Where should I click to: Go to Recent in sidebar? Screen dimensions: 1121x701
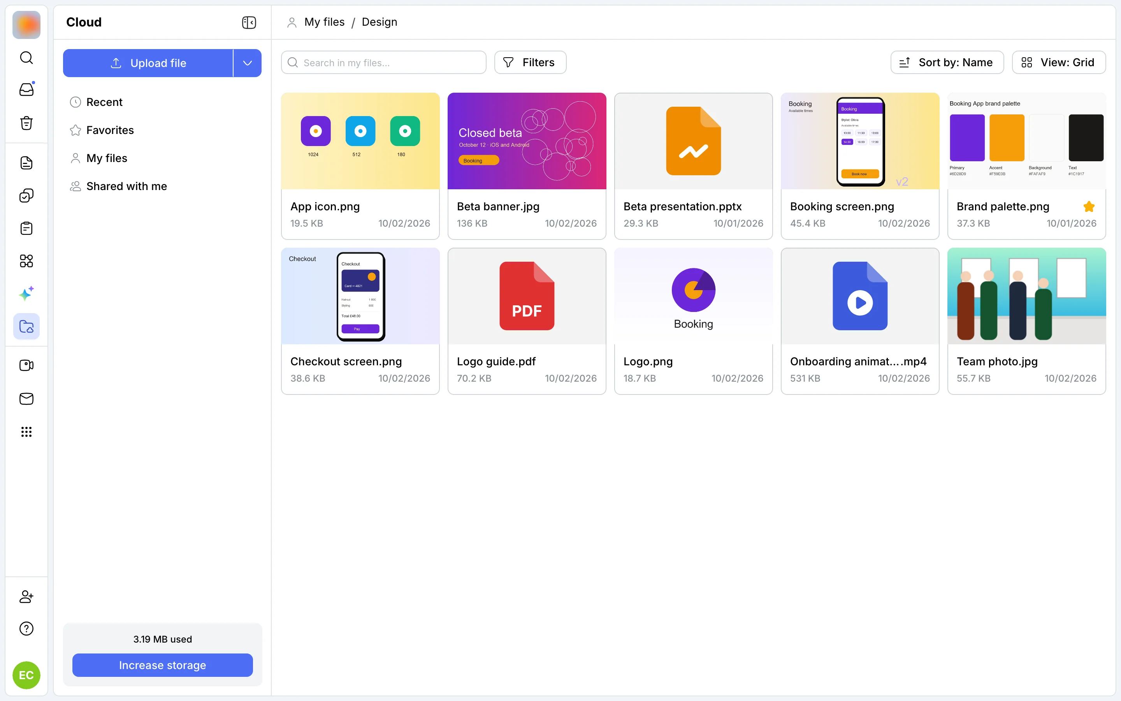pos(162,102)
